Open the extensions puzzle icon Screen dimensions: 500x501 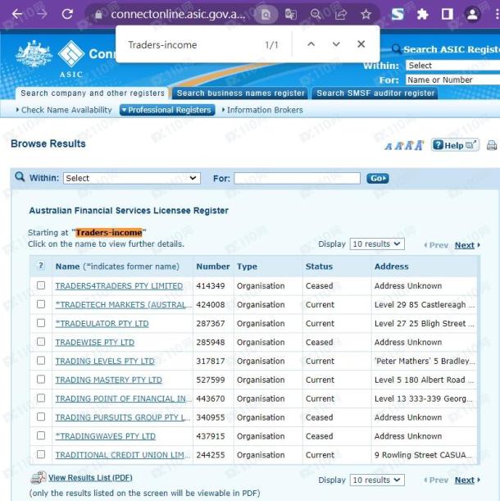(422, 14)
